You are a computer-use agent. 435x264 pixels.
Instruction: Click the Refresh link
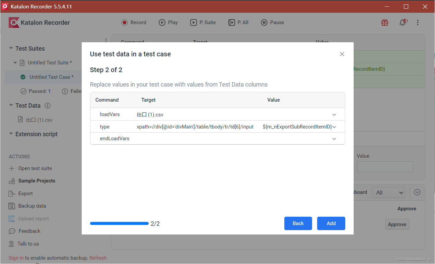(x=98, y=258)
